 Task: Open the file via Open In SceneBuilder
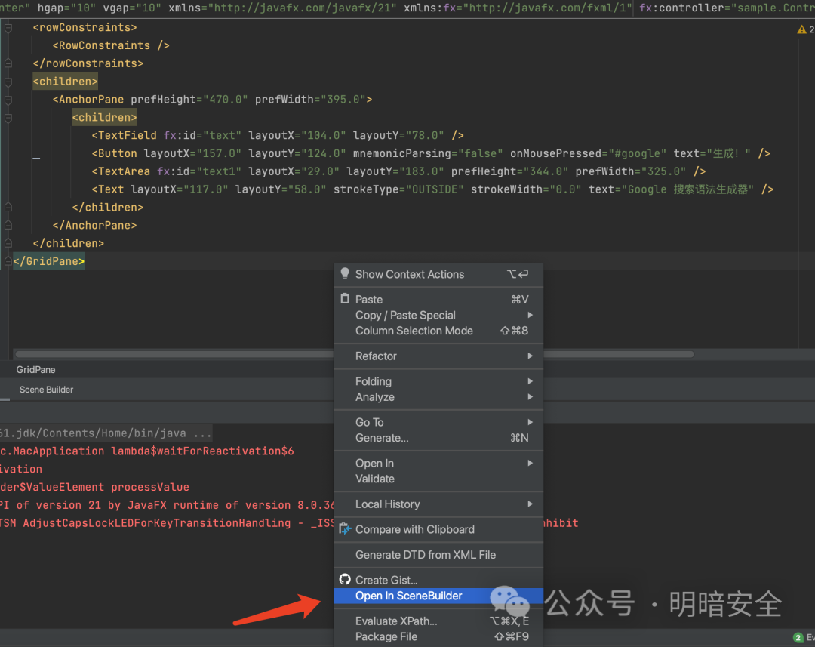tap(438, 596)
